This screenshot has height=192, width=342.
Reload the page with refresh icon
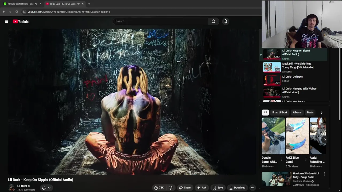(x=17, y=12)
